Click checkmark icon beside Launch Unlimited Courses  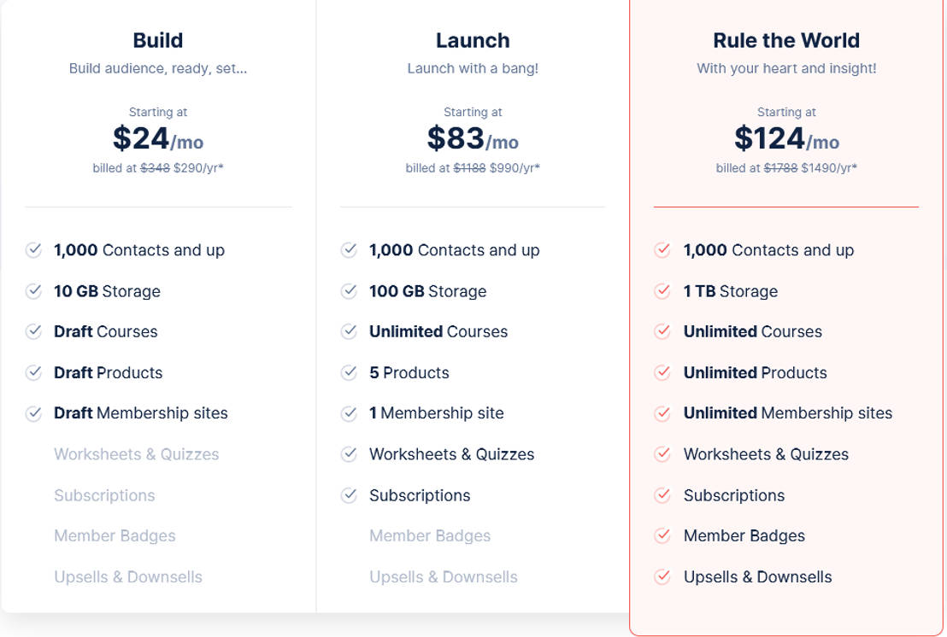[349, 331]
